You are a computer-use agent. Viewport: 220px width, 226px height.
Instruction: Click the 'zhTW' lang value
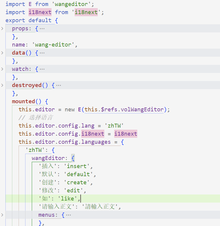(x=114, y=126)
